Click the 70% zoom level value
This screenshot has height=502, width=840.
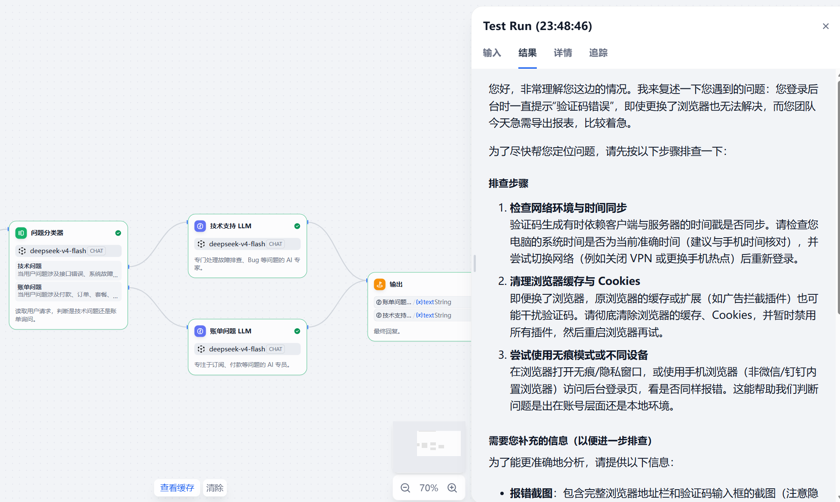tap(429, 488)
